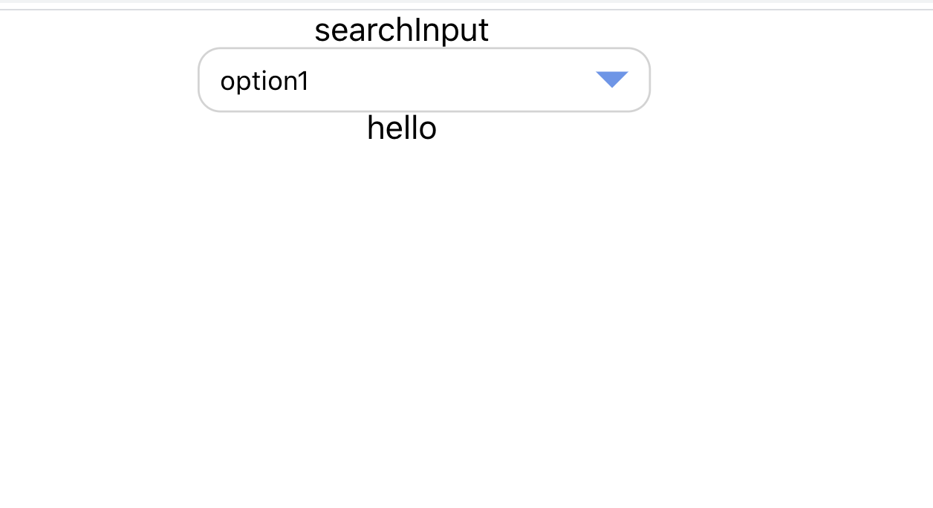
Task: Expand the select box using the triangle
Action: [612, 79]
